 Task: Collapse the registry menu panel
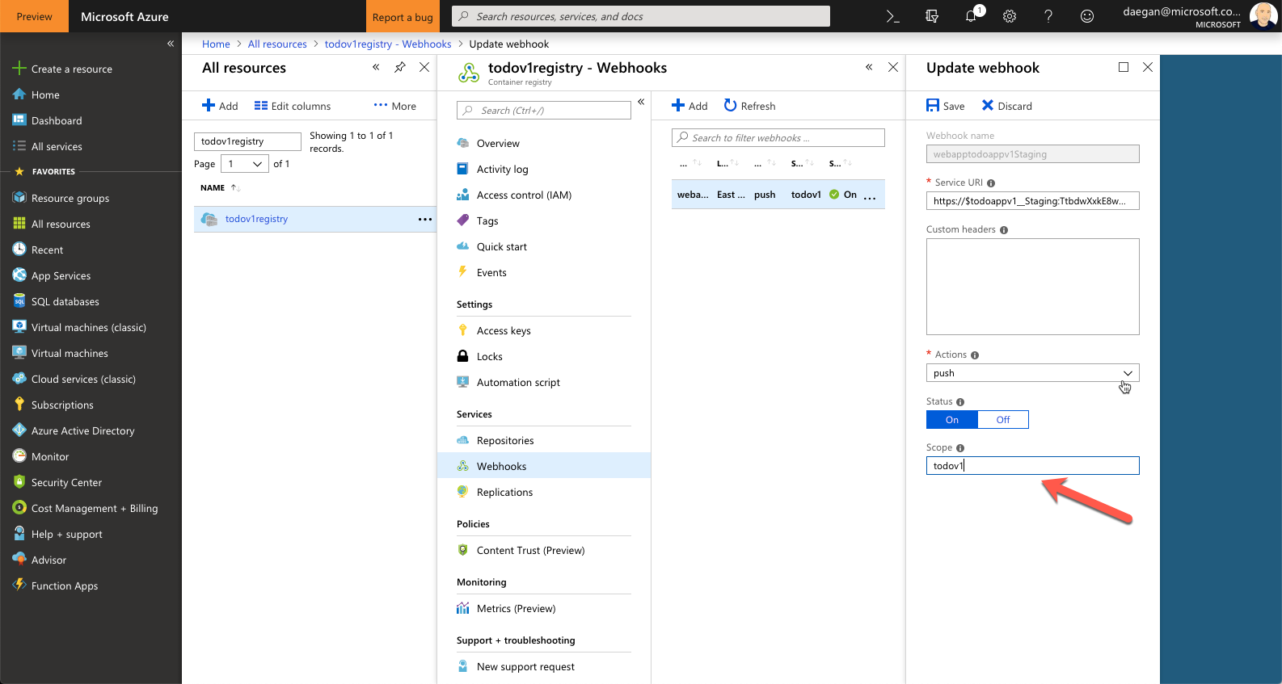click(x=641, y=102)
